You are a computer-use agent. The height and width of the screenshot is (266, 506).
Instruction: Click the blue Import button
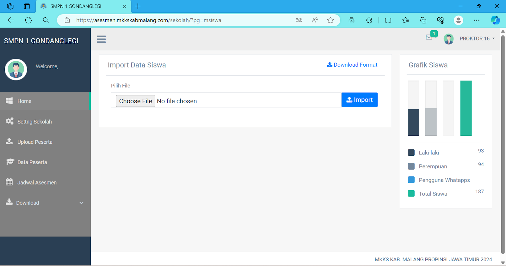pos(360,100)
